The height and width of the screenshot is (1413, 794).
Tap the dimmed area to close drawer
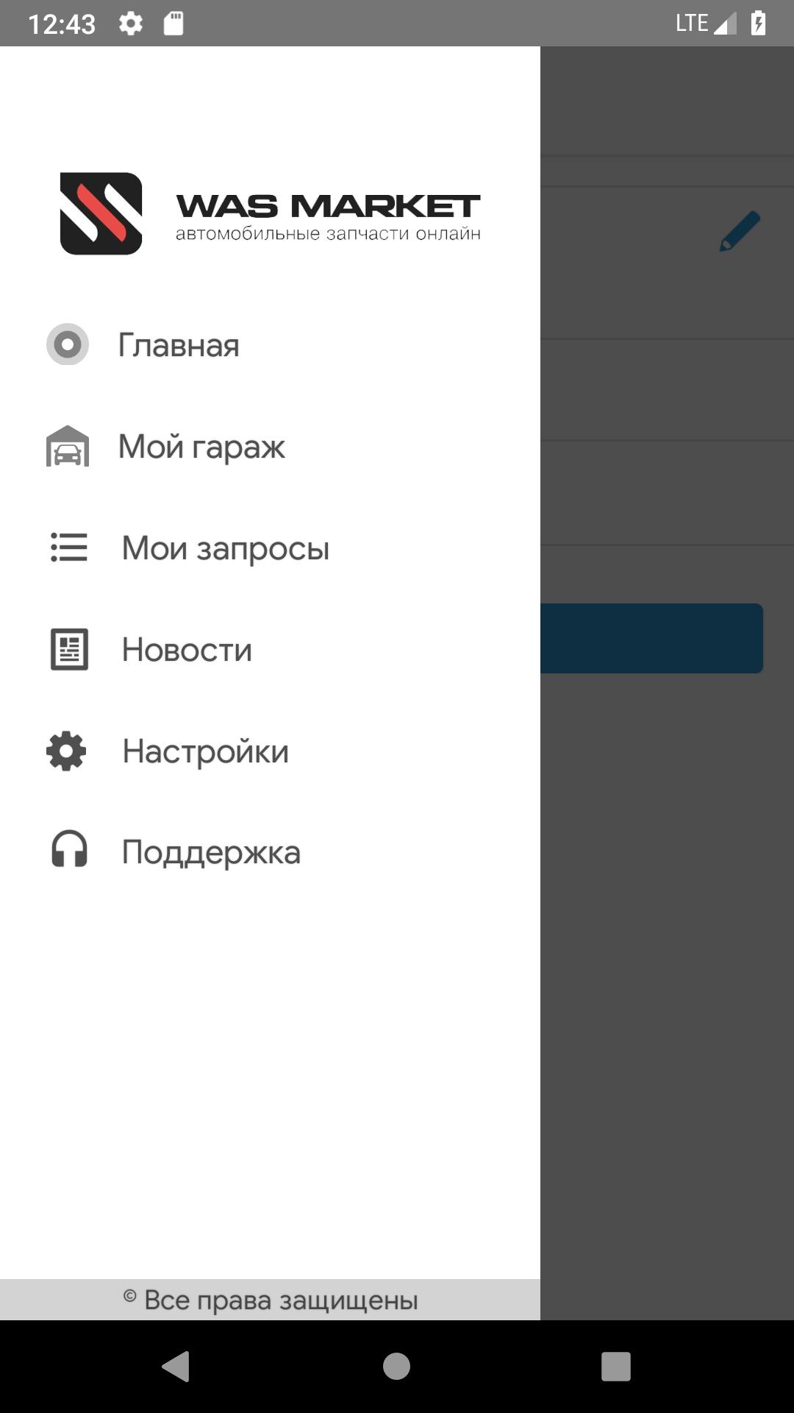667,957
